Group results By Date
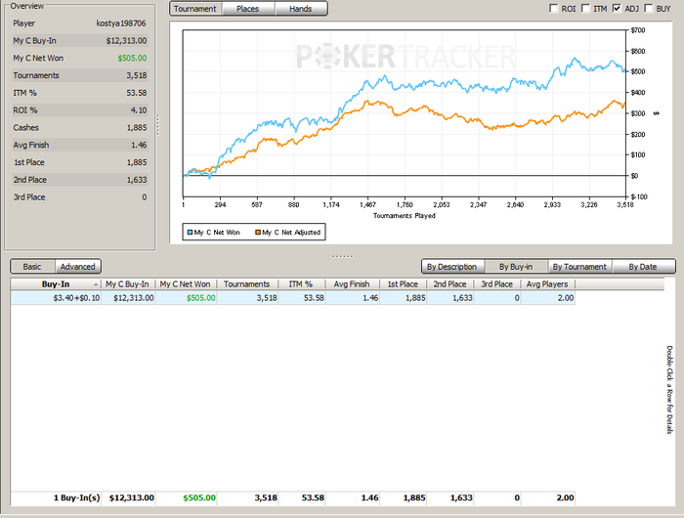Screen dimensions: 684x518 643,267
